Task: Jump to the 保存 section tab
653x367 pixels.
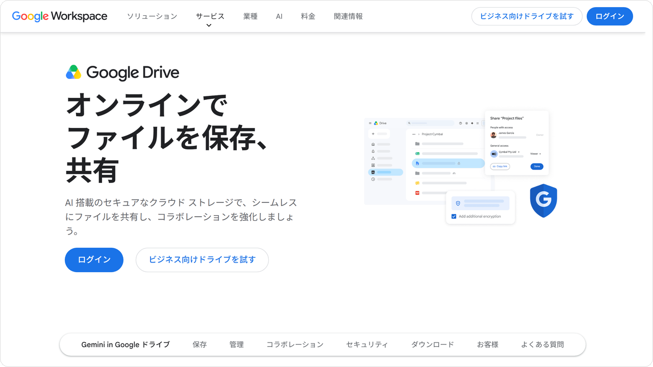Action: pos(199,345)
